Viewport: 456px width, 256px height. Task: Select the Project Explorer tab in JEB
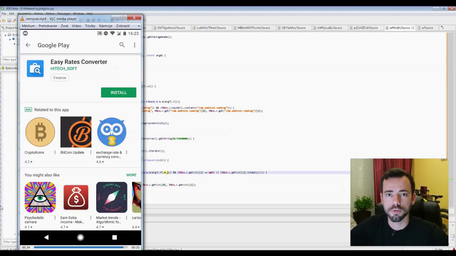[10, 28]
